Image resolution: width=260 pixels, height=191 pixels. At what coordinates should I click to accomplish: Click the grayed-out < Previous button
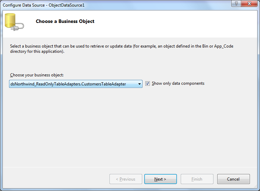click(125, 179)
